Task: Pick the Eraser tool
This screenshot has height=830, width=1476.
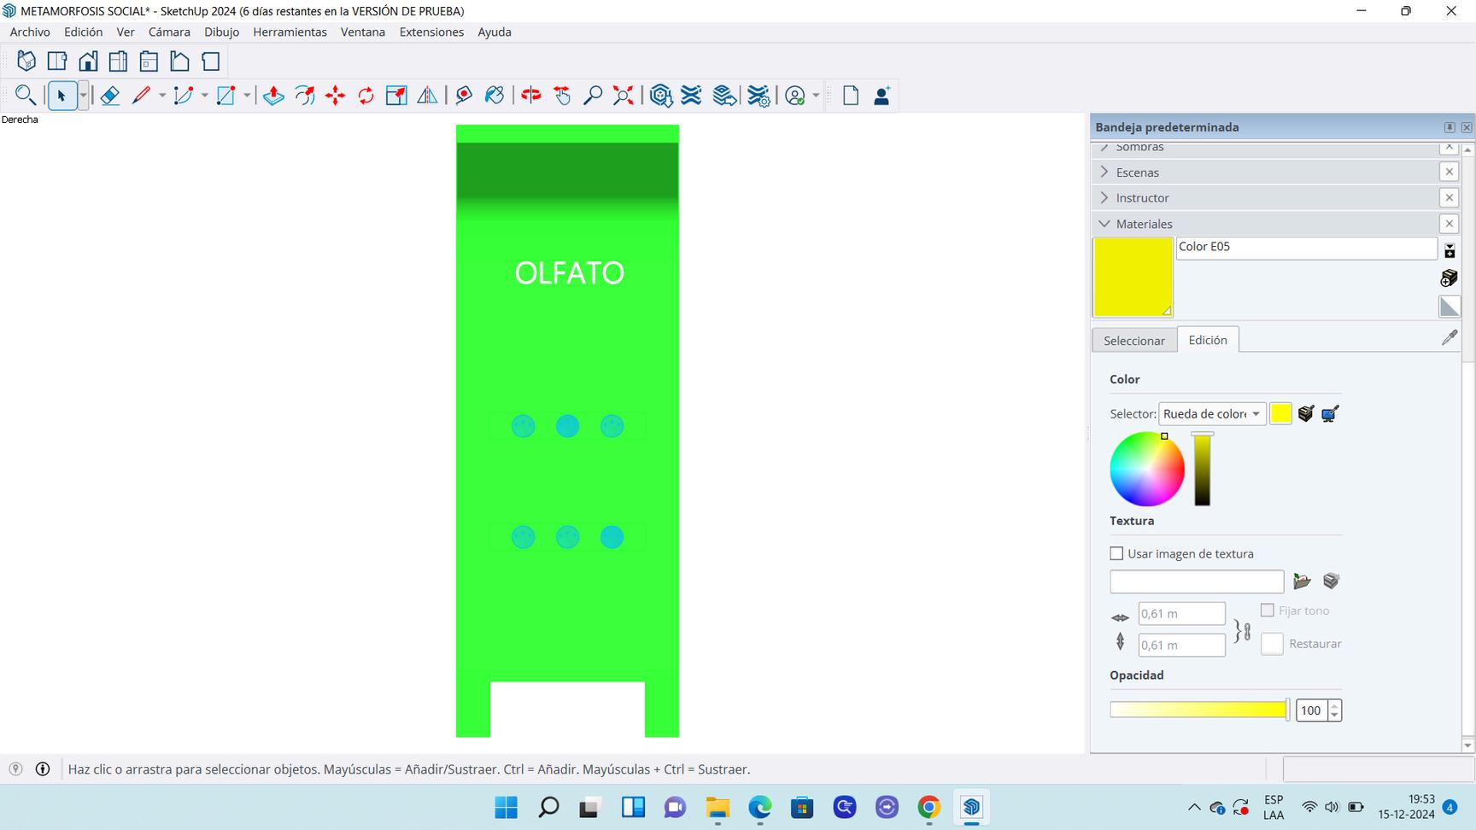Action: point(109,96)
